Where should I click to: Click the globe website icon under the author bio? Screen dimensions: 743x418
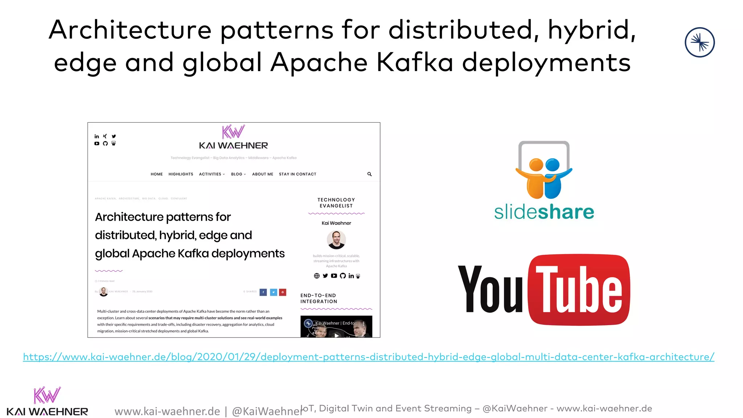click(x=317, y=276)
